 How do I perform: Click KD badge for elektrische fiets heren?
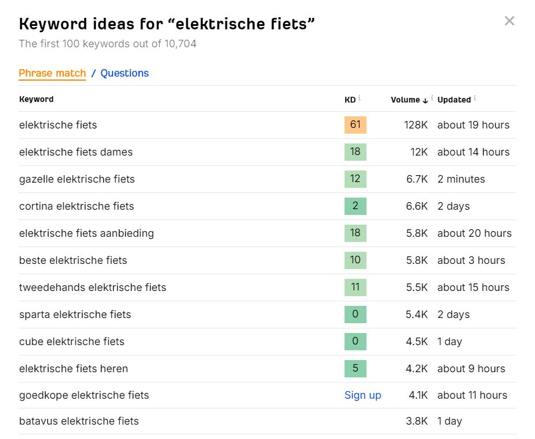(x=355, y=369)
